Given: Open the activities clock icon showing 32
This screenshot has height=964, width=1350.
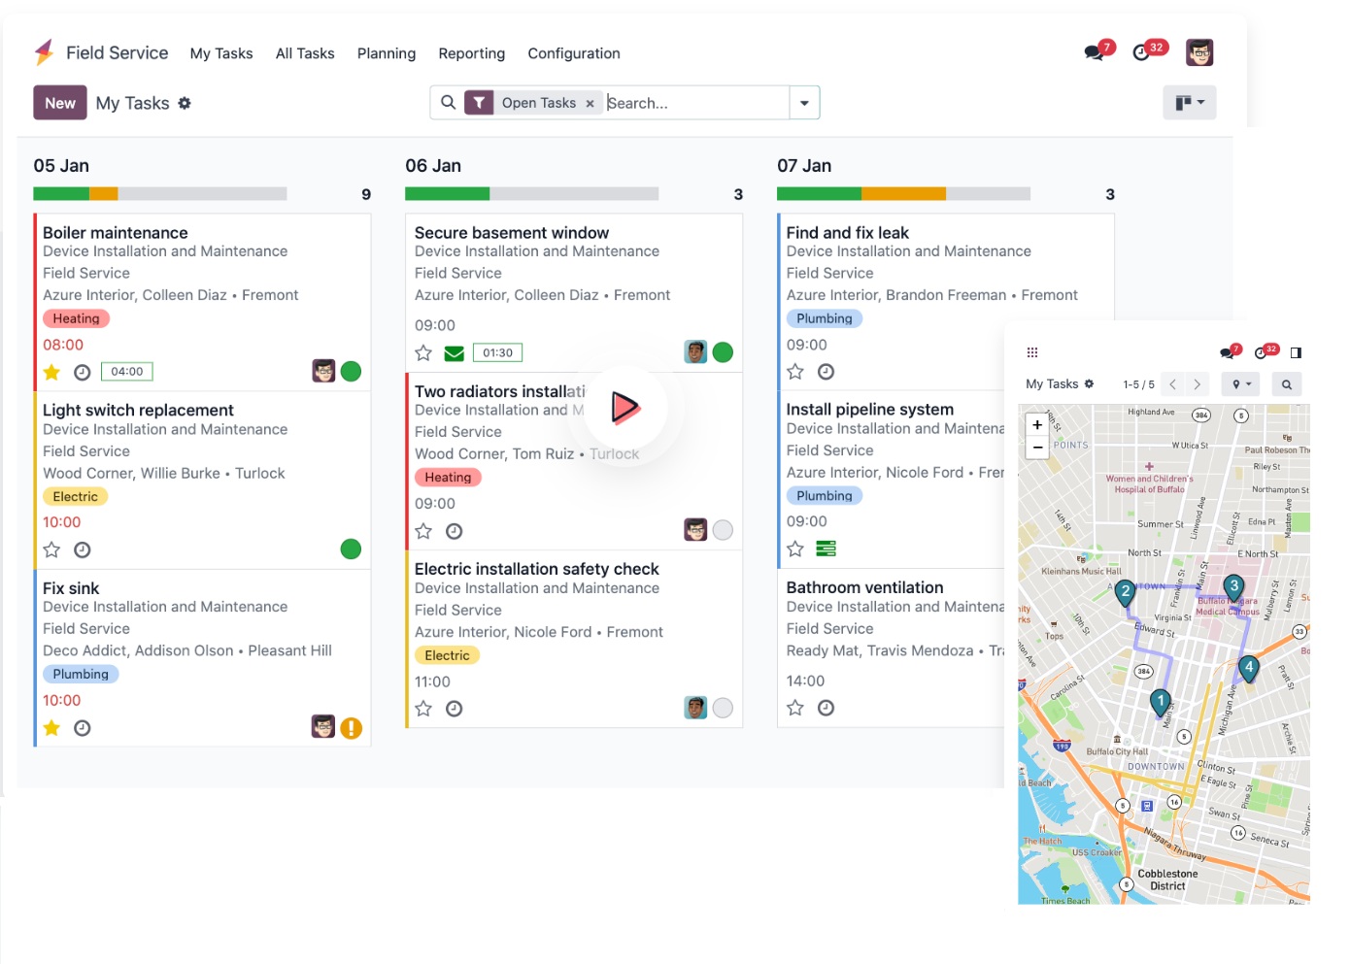Looking at the screenshot, I should pyautogui.click(x=1143, y=52).
